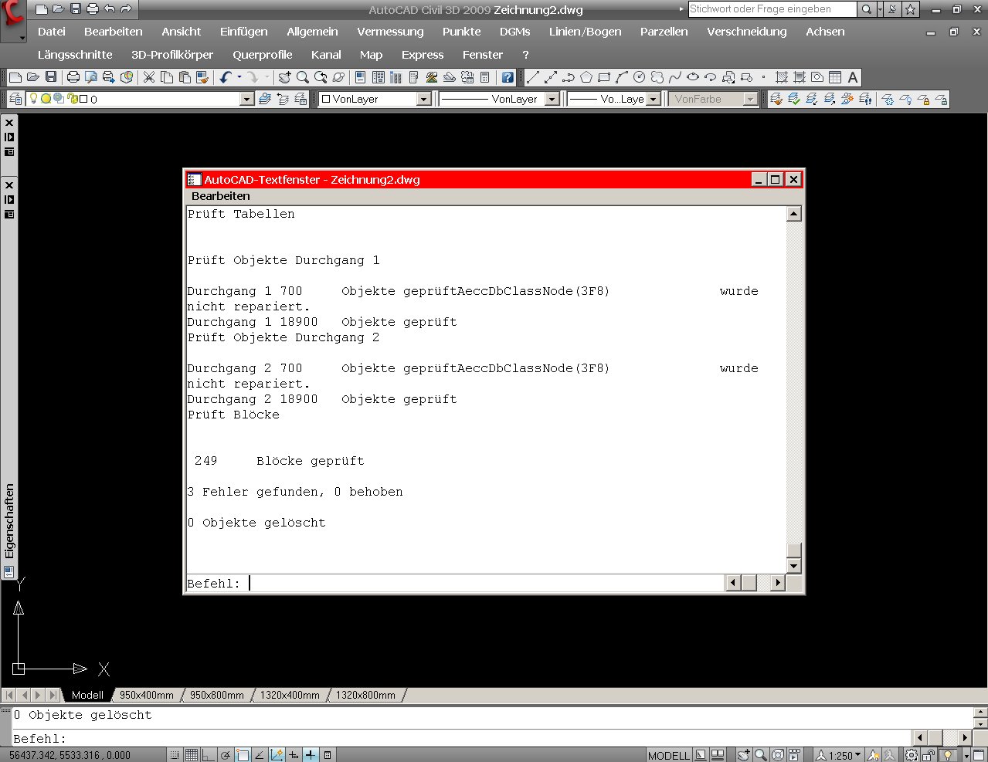Screen dimensions: 988x762
Task: Open the Layer Properties Manager icon
Action: (x=15, y=99)
